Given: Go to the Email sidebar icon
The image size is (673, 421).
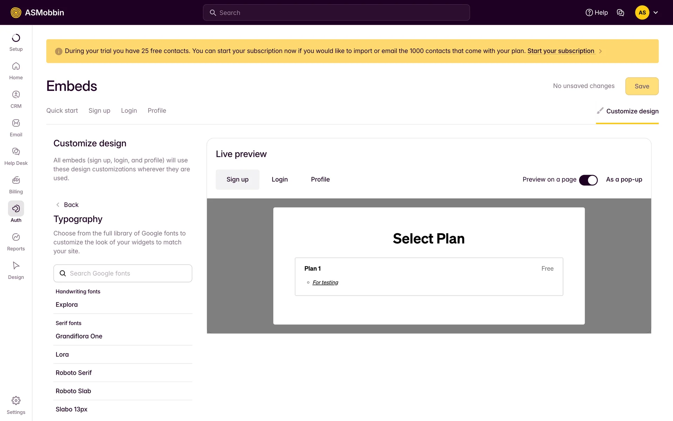Looking at the screenshot, I should point(16,123).
